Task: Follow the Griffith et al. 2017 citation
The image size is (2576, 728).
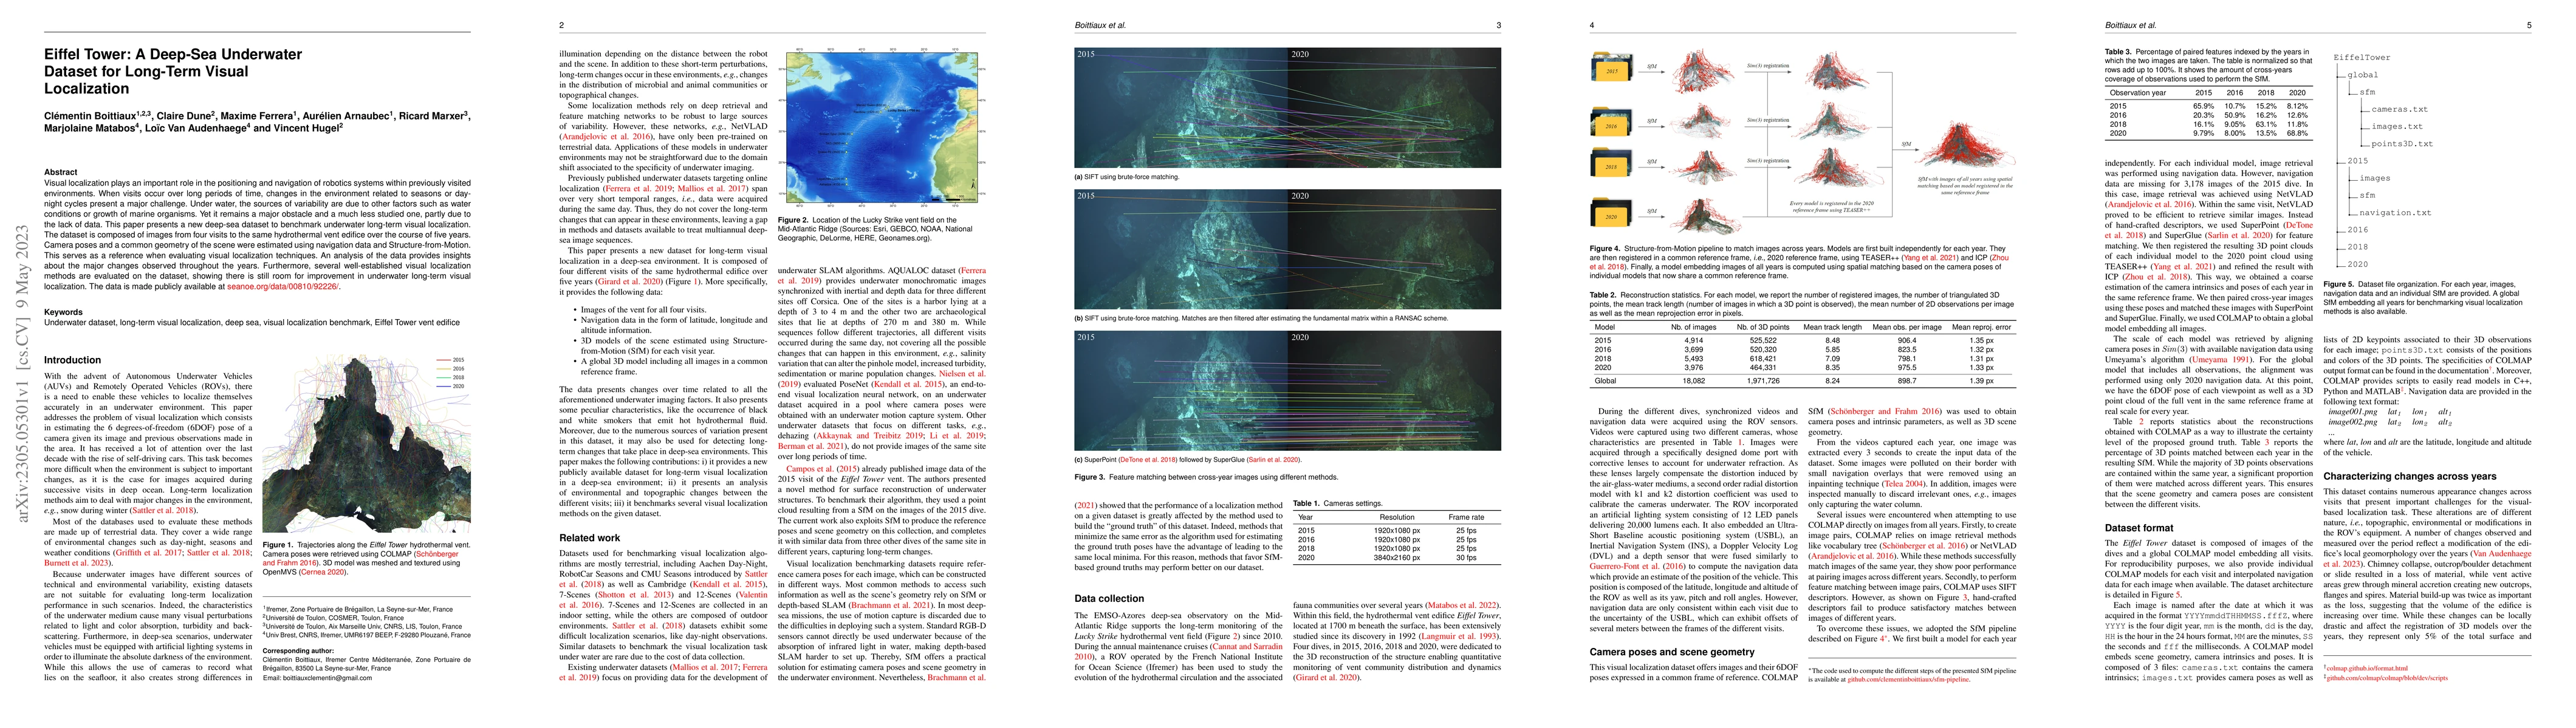Action: click(x=148, y=553)
